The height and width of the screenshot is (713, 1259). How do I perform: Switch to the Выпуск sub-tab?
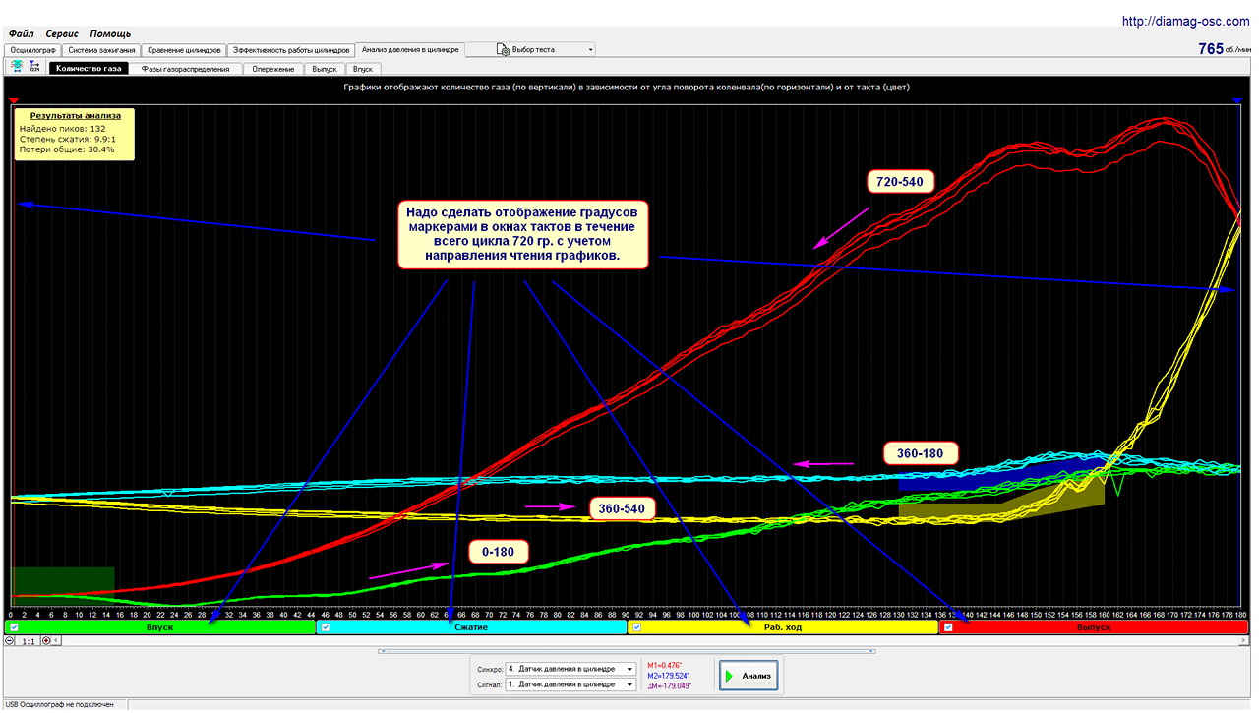pyautogui.click(x=324, y=69)
